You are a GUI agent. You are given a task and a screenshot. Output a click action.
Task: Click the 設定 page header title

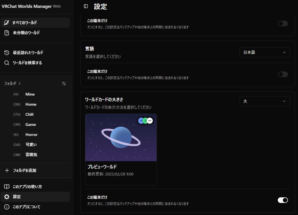[100, 7]
